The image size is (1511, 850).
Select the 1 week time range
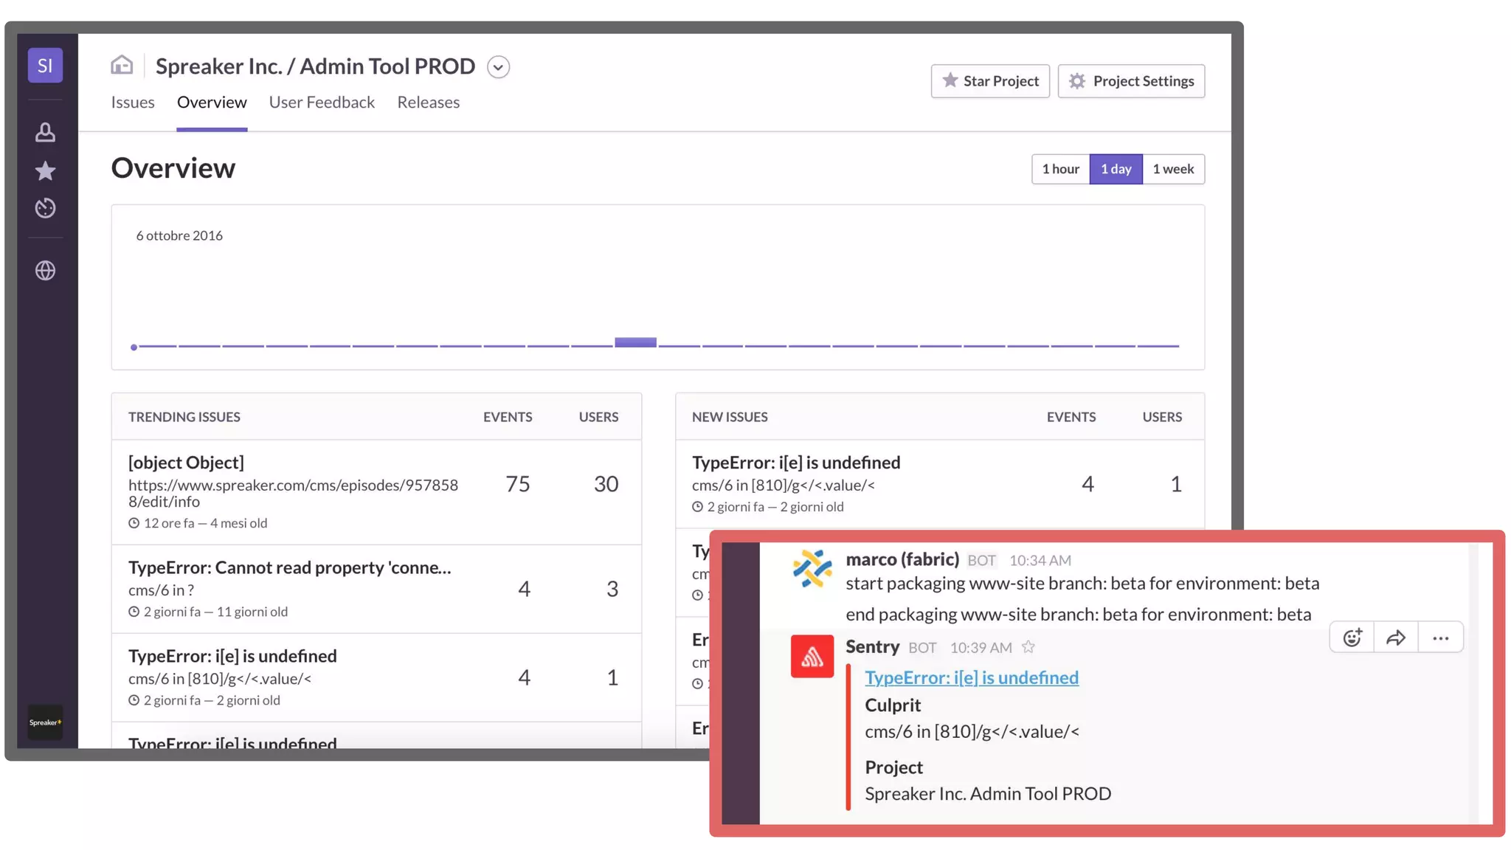pos(1173,169)
